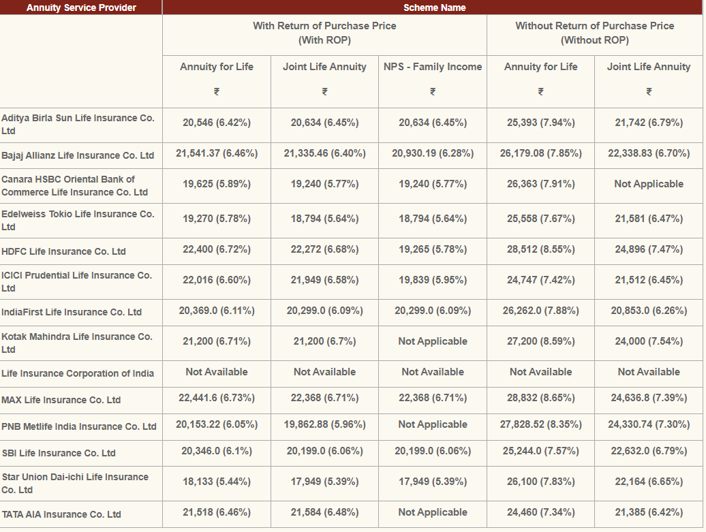706x532 pixels.
Task: Select the value 22,016 (6.60%)
Action: (217, 279)
